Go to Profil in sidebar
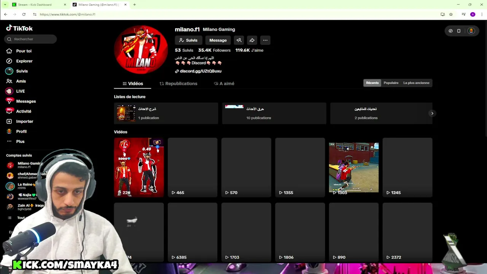The width and height of the screenshot is (487, 274). 17,131
